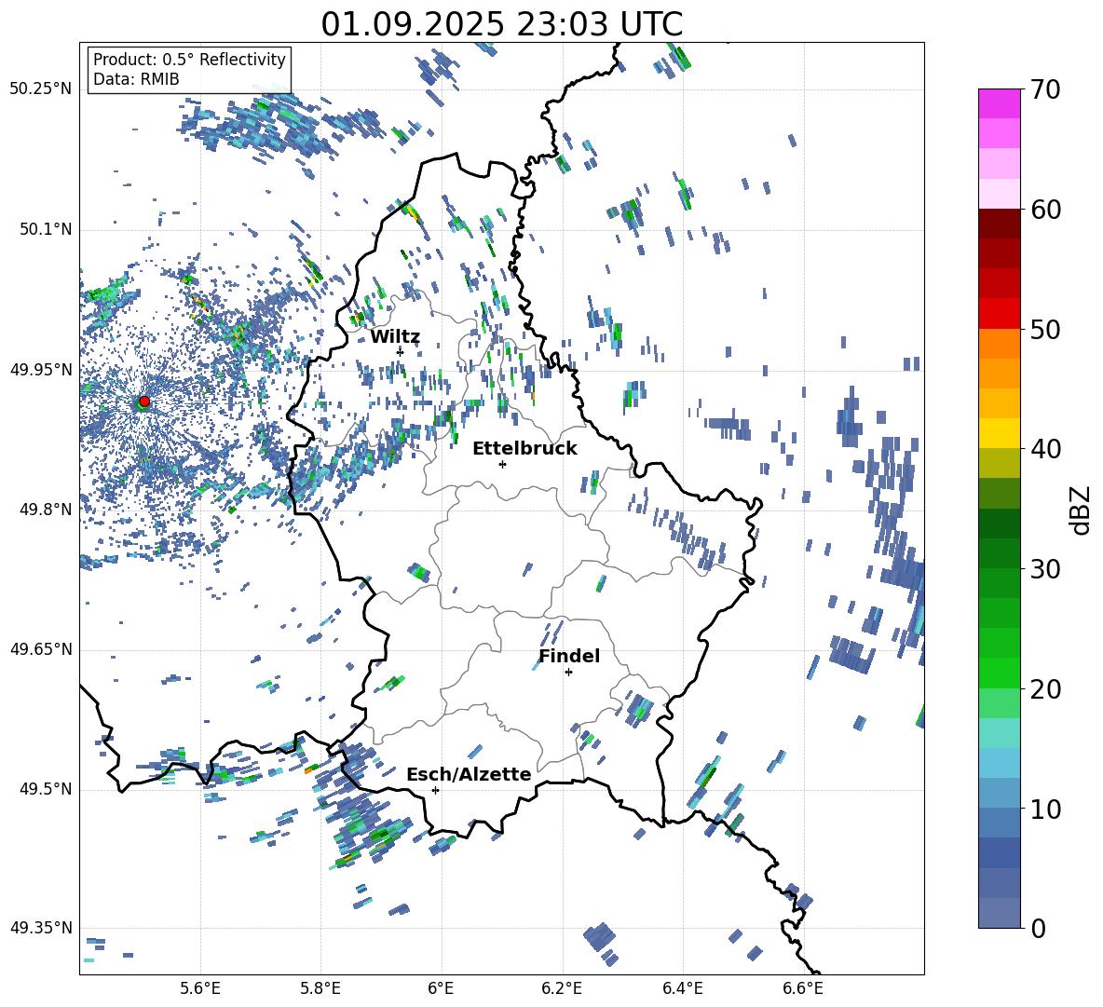Click the 6.2°E longitude label
1103x1007 pixels.
(x=562, y=988)
